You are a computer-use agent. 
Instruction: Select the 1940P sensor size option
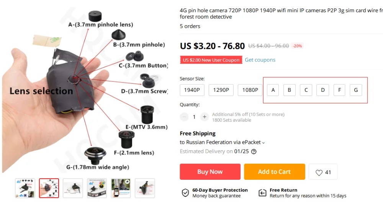(x=192, y=90)
